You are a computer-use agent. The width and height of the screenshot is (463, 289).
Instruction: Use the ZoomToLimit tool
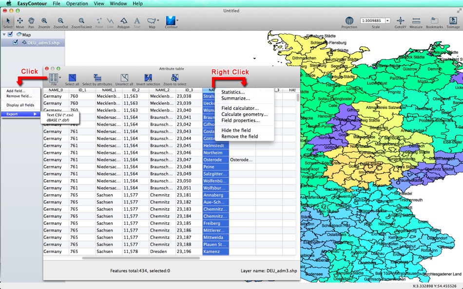click(x=81, y=22)
